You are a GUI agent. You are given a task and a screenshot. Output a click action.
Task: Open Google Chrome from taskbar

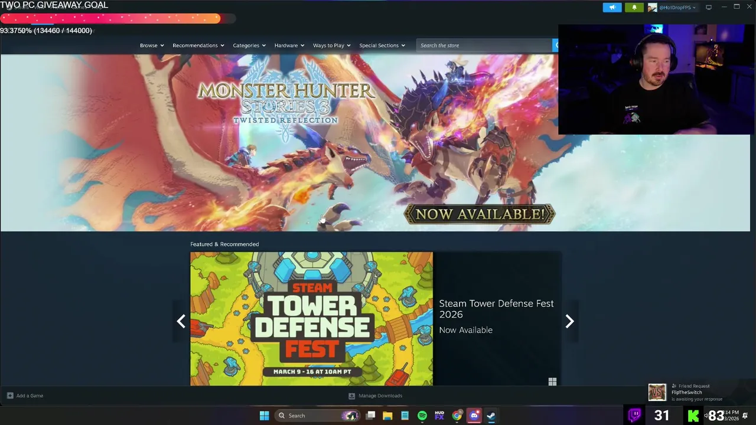point(457,416)
